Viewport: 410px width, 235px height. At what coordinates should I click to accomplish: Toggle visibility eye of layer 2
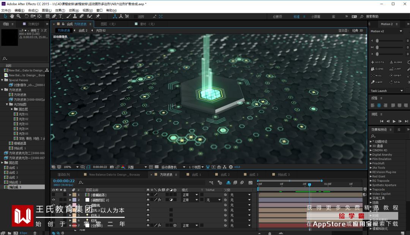[53, 200]
